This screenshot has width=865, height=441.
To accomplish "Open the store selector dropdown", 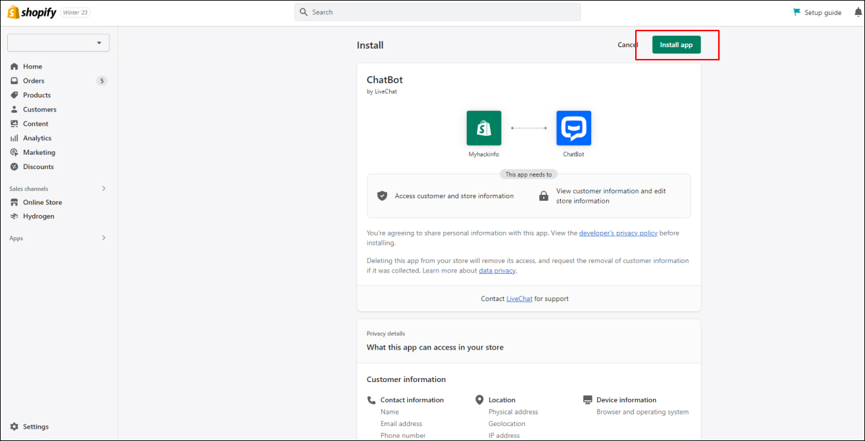I will [58, 43].
